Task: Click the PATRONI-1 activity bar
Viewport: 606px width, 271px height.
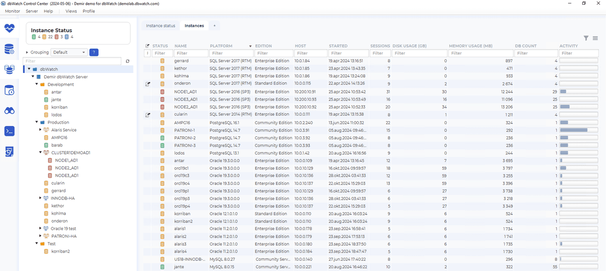Action: pyautogui.click(x=579, y=130)
